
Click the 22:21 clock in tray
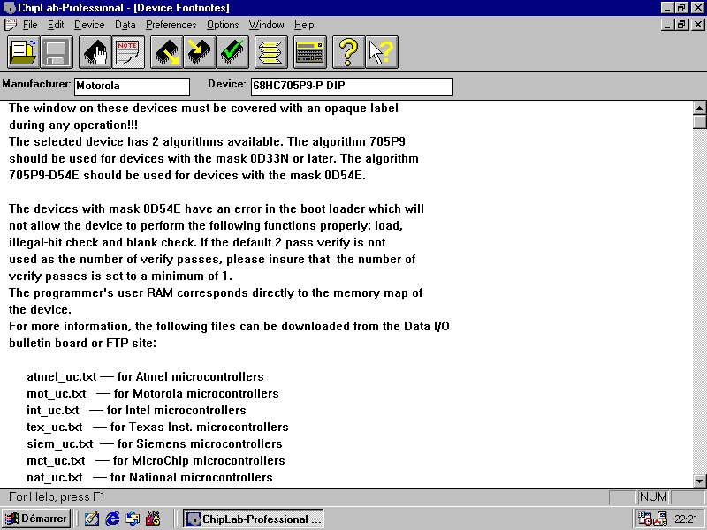coord(686,519)
